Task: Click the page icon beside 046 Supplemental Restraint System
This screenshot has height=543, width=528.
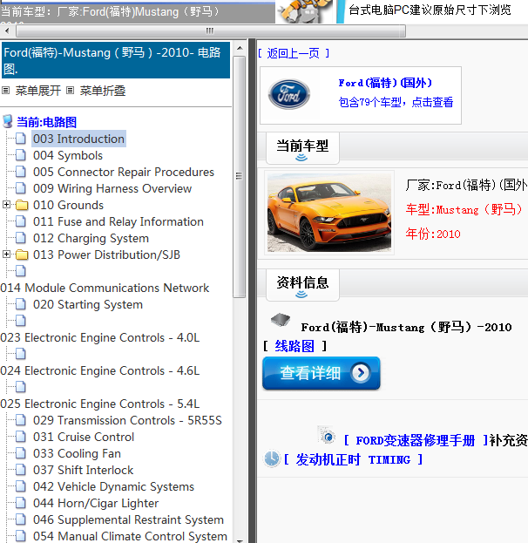Action: [21, 519]
